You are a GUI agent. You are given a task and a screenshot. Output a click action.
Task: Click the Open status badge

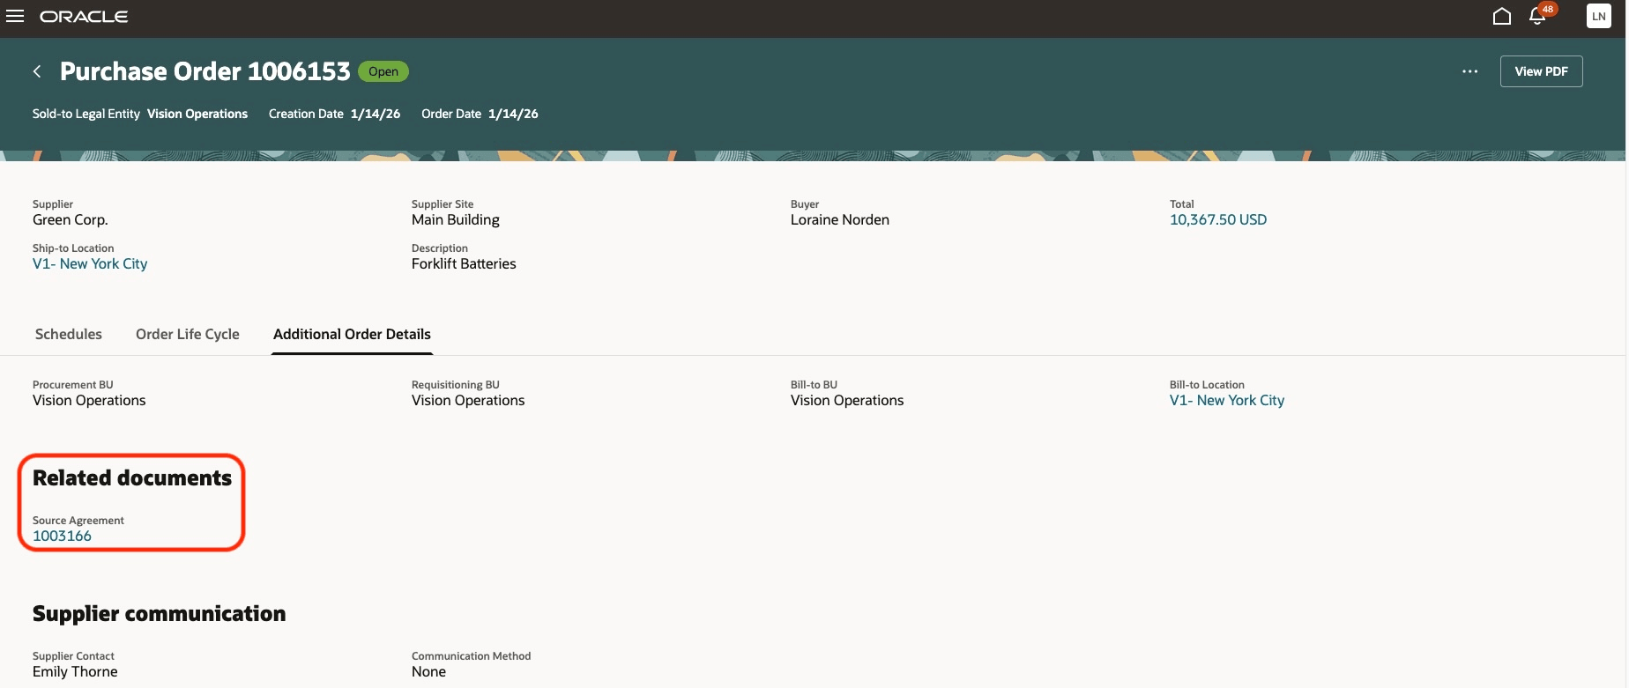click(x=383, y=71)
